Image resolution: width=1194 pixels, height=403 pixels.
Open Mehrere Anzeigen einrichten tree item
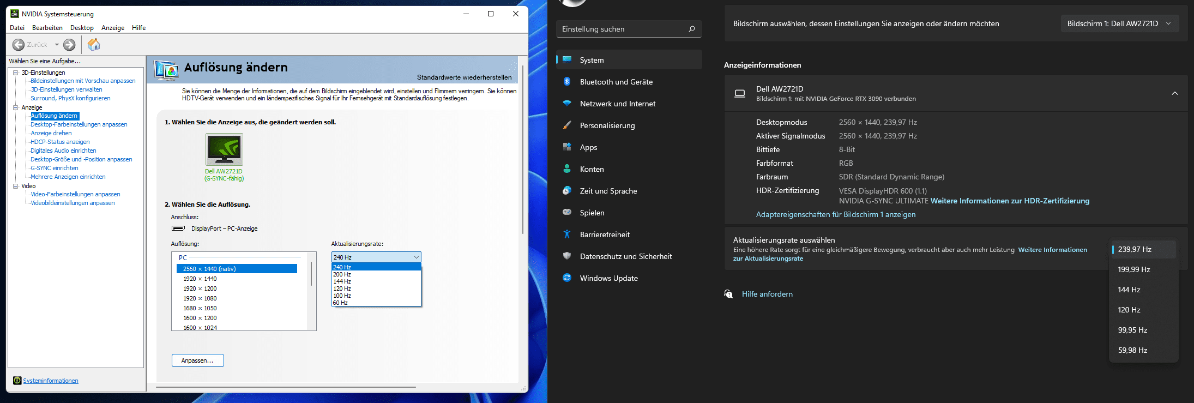point(68,177)
